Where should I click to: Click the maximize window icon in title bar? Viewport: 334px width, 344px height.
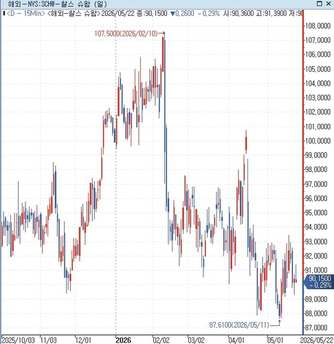point(320,3)
